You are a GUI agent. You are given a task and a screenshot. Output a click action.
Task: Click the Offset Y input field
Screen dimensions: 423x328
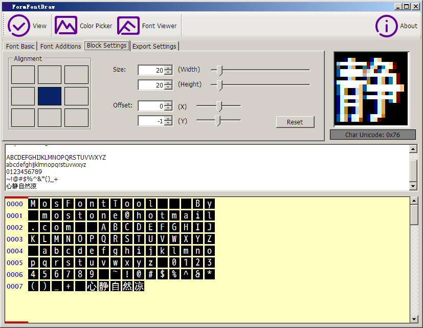tap(151, 121)
